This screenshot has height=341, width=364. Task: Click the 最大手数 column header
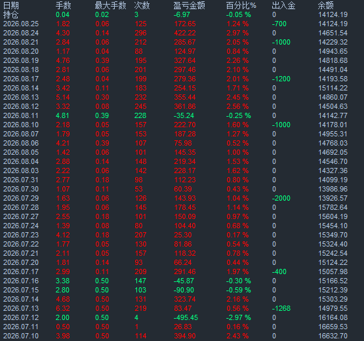(x=110, y=5)
